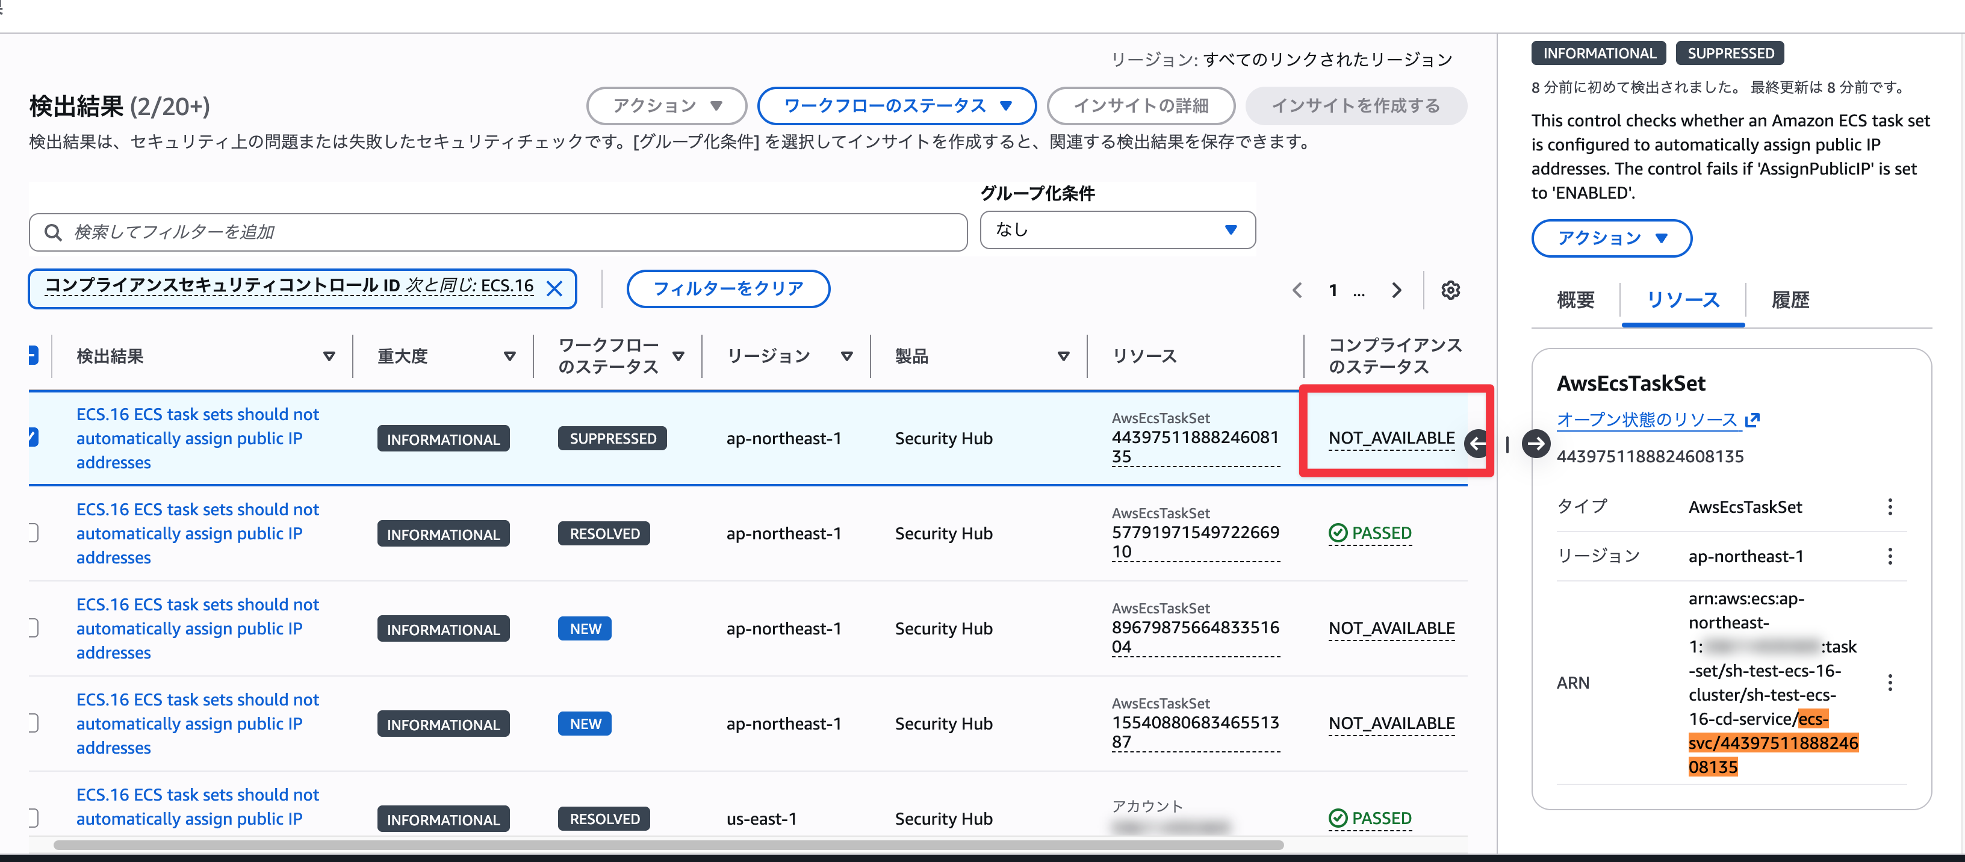Screen dimensions: 1965x862
Task: Open ECS.16 finding link in us-east-1 row
Action: [x=197, y=806]
